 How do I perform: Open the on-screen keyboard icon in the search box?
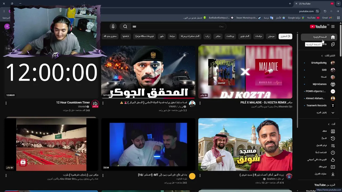pos(134,26)
